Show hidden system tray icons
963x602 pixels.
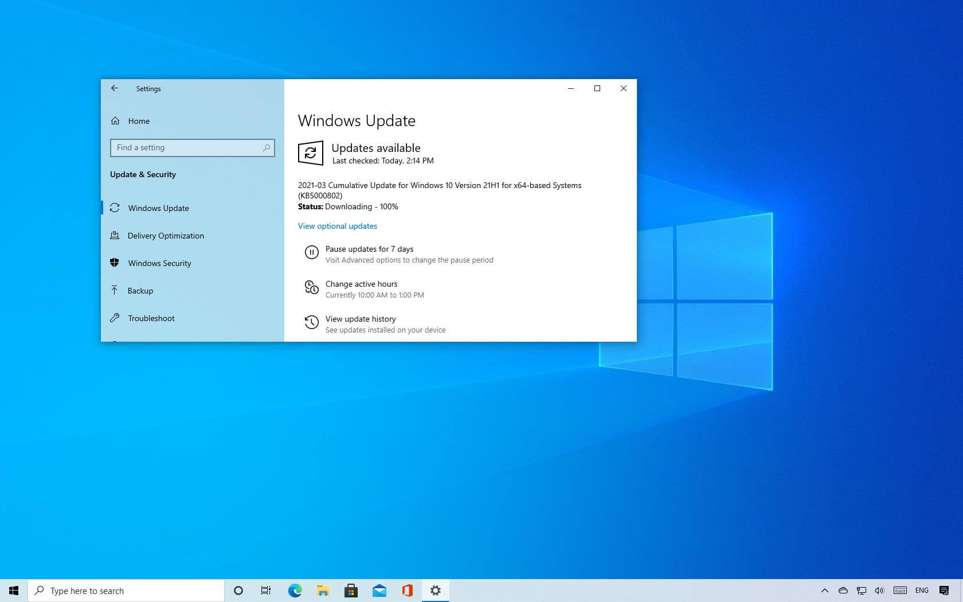pos(824,591)
